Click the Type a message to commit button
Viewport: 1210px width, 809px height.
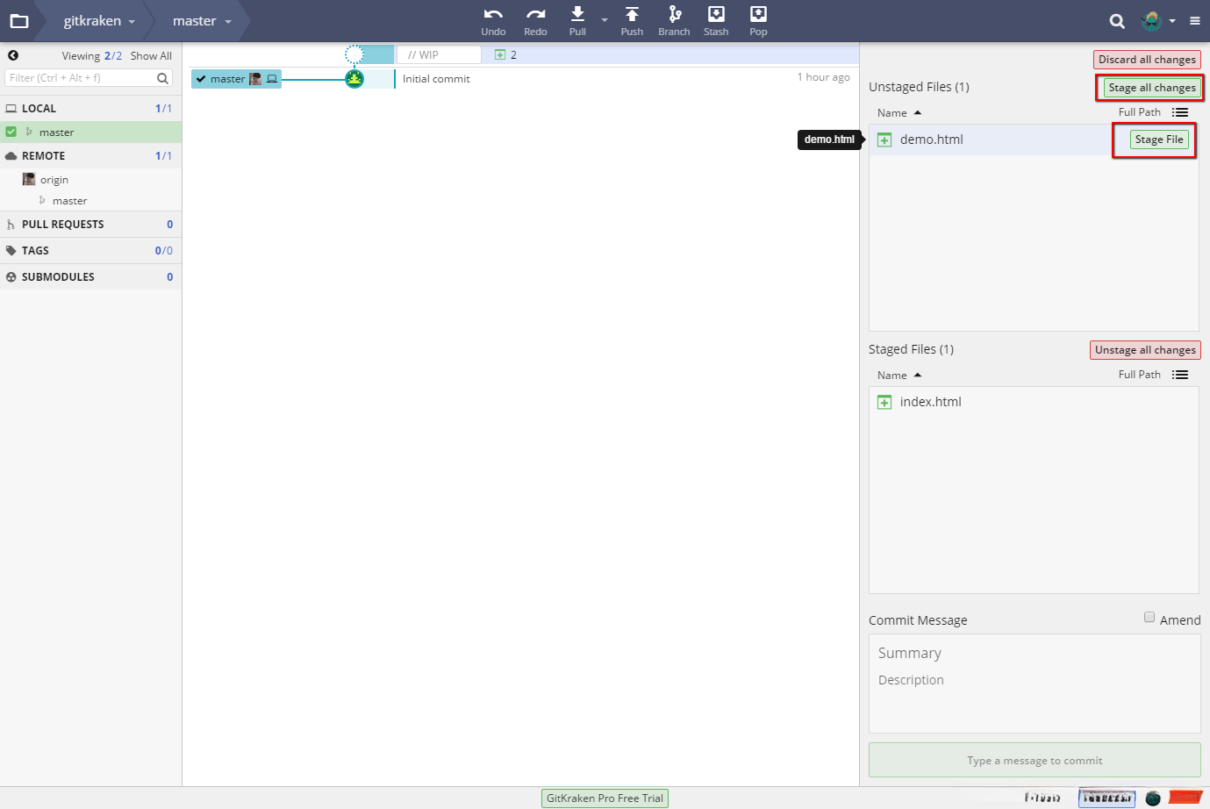1035,761
